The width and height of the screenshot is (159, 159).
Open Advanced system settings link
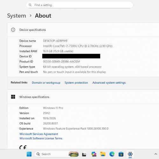109,83
